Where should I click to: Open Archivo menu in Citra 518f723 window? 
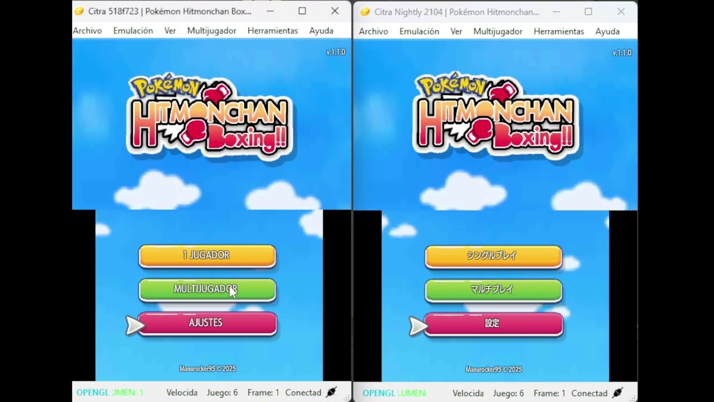[88, 31]
